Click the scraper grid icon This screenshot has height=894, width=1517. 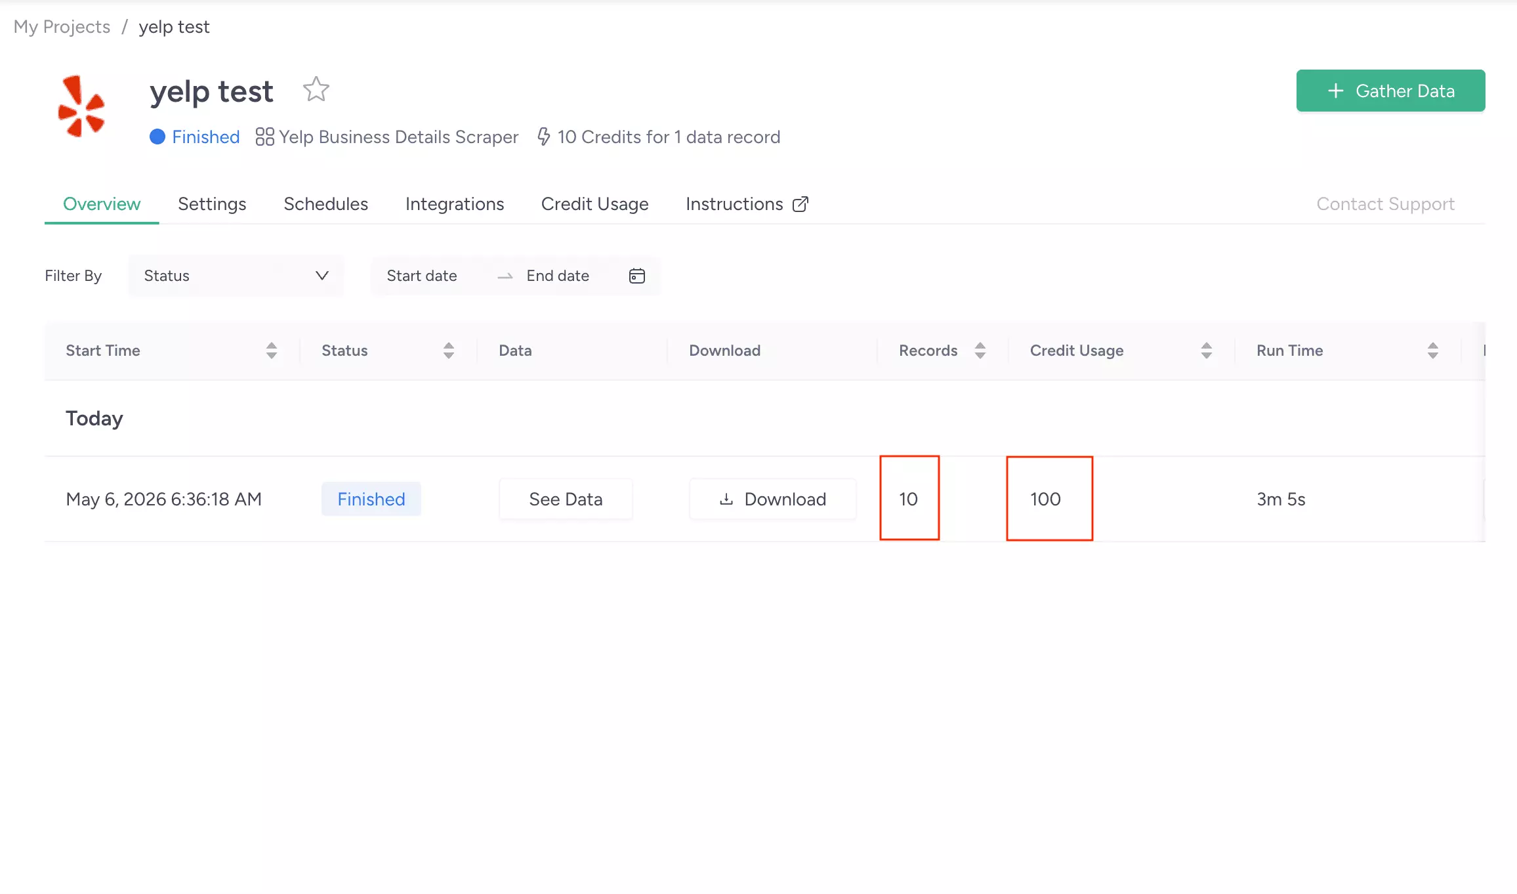pos(264,137)
